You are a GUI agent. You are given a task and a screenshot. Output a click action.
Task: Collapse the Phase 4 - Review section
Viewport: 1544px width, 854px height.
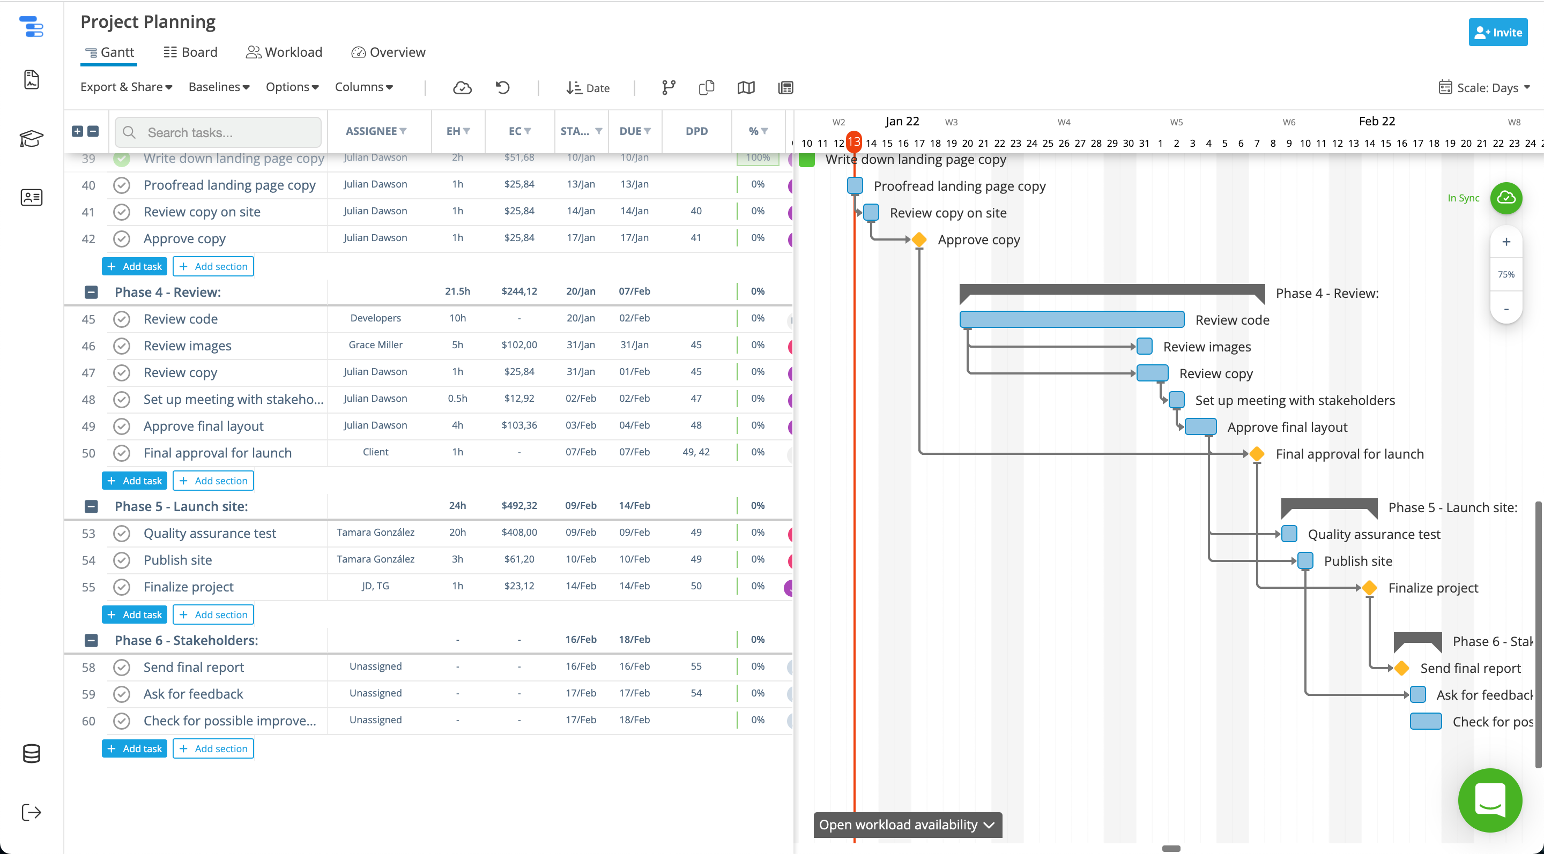(91, 292)
